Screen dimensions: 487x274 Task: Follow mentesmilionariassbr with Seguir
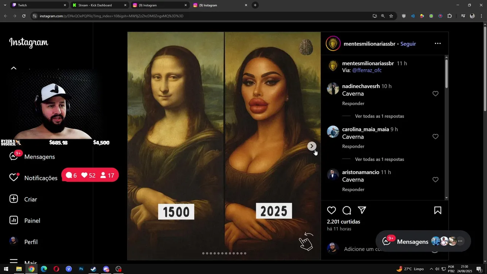(408, 44)
